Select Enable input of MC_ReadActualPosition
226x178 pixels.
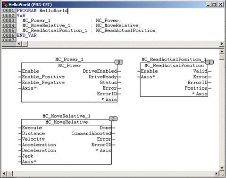click(150, 71)
